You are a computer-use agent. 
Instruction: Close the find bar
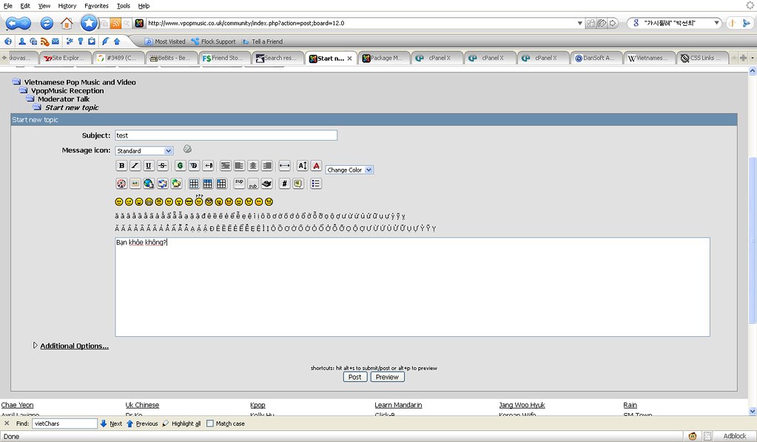7,423
